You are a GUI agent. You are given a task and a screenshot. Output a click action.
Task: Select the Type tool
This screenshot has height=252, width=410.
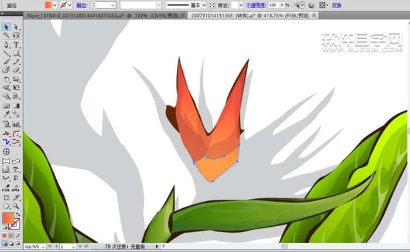pos(16,44)
